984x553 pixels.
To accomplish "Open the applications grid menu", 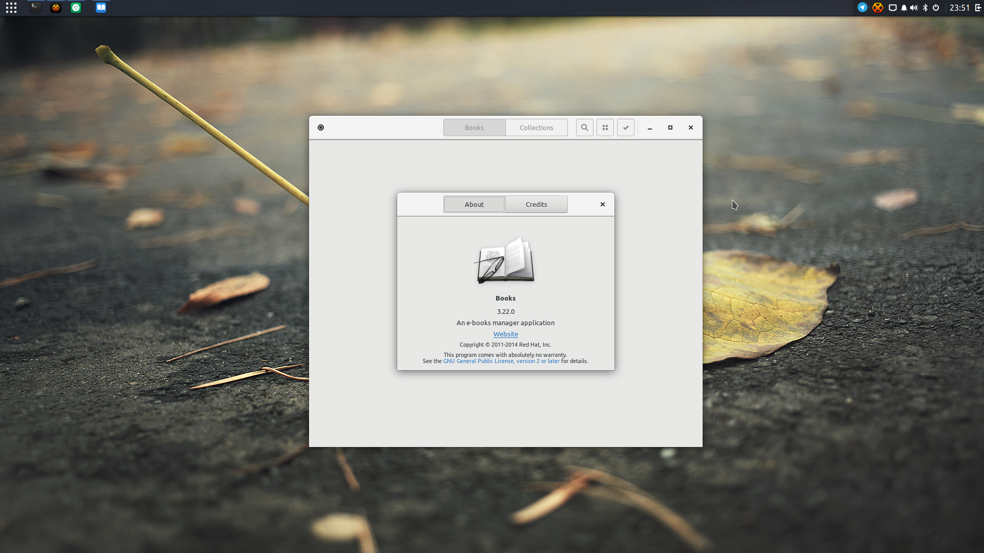I will pyautogui.click(x=11, y=8).
